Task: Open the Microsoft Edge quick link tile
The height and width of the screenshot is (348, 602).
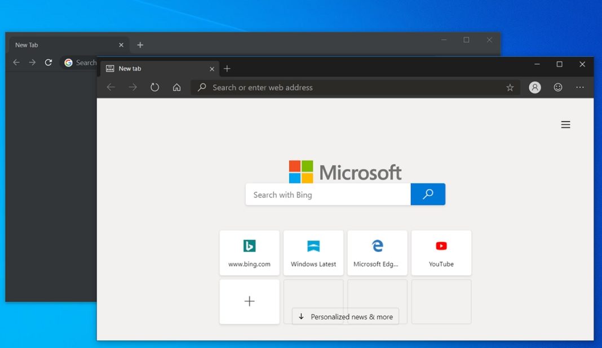Action: coord(377,253)
